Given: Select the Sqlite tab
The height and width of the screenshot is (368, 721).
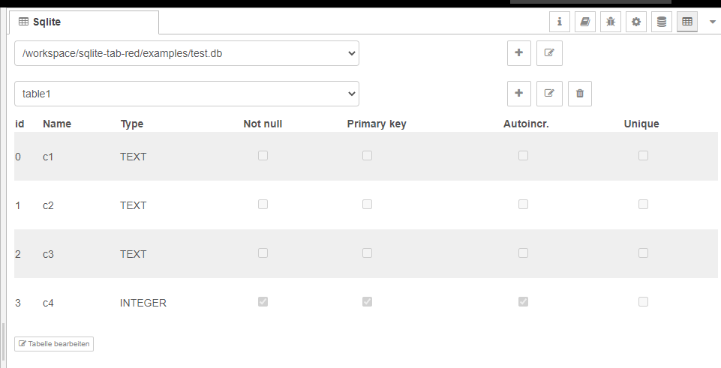Looking at the screenshot, I should coord(84,22).
